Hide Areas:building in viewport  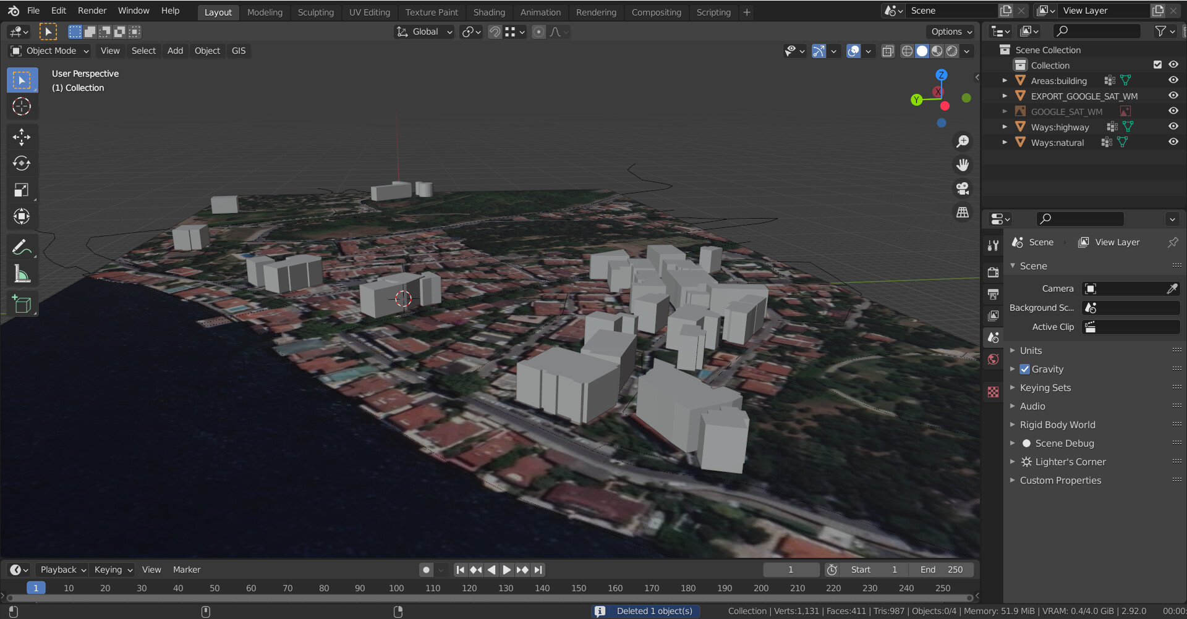(x=1173, y=80)
